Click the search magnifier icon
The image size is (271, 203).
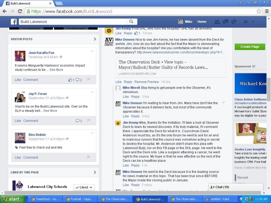coord(131,22)
